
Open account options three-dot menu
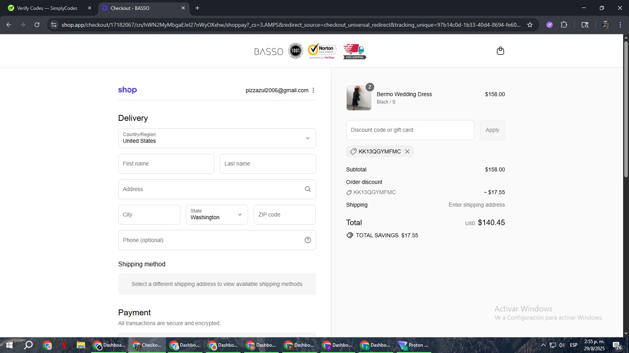coord(313,90)
